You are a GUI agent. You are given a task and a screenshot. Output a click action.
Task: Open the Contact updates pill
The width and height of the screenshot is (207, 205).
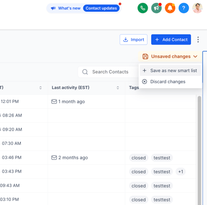(101, 8)
